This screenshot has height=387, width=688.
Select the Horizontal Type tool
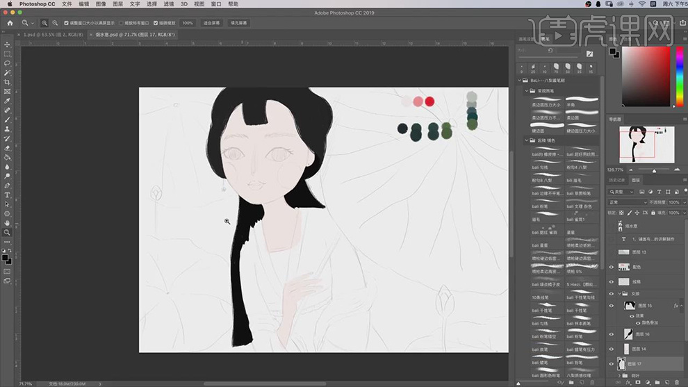click(7, 195)
